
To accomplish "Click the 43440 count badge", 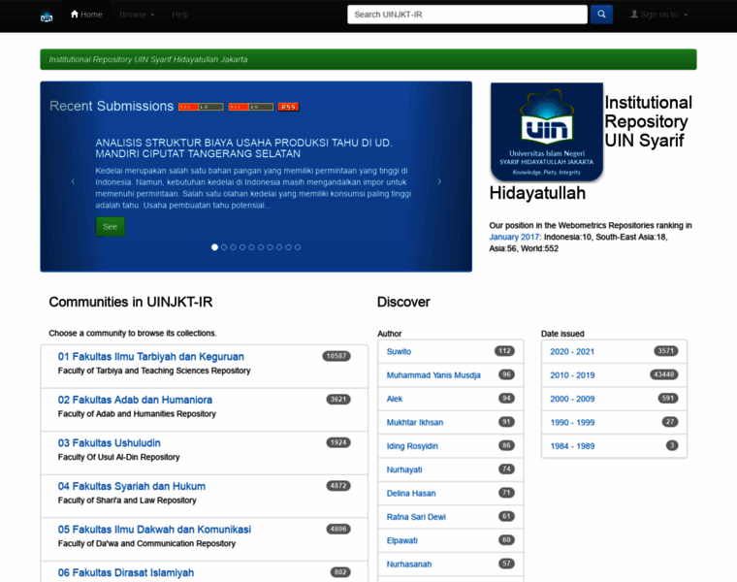I will (x=664, y=374).
